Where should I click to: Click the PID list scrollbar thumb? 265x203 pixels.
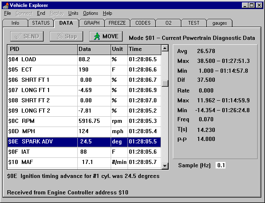pyautogui.click(x=165, y=83)
